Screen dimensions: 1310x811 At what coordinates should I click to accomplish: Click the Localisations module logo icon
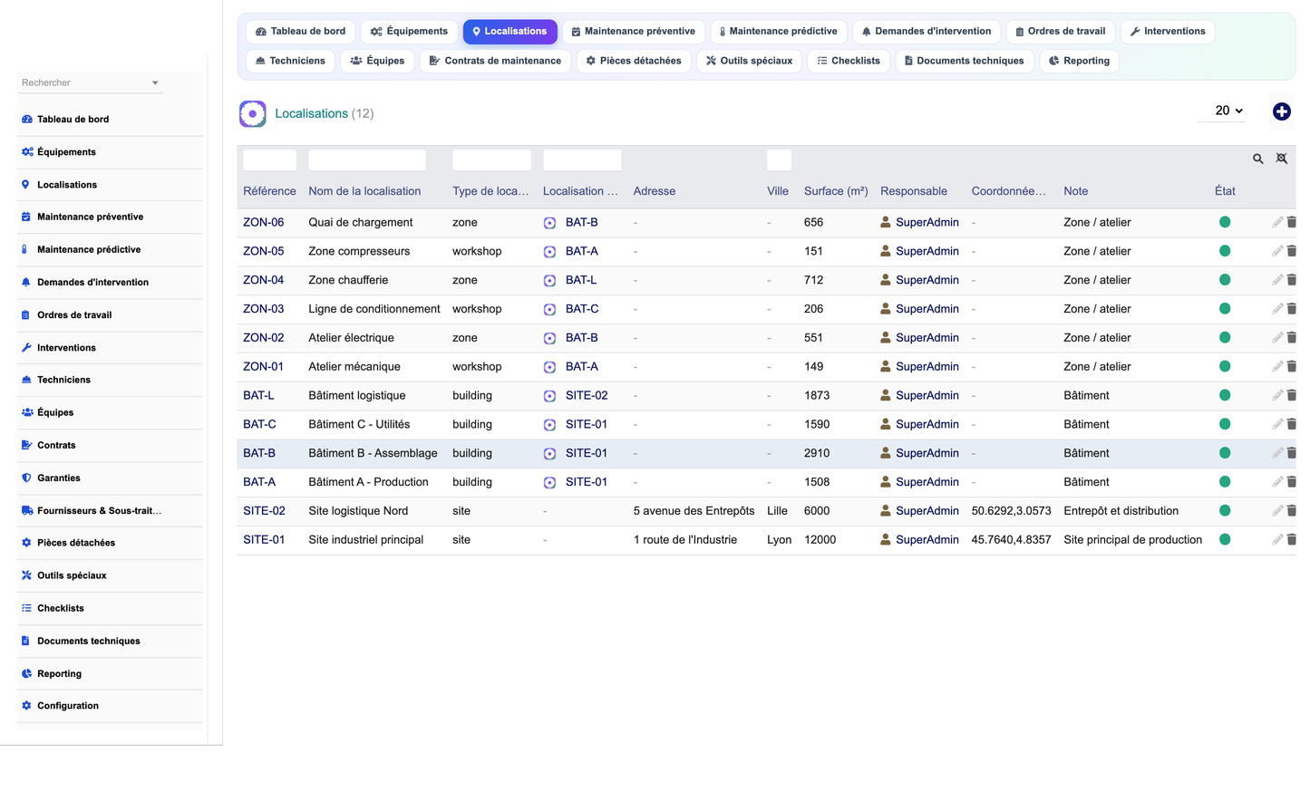[252, 113]
